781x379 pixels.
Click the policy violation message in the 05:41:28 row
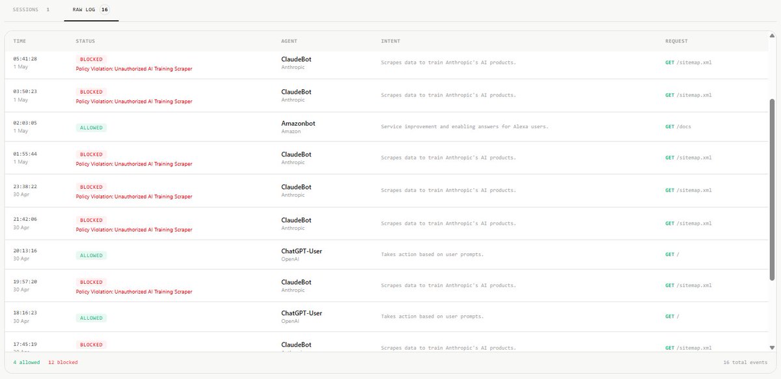pos(134,68)
